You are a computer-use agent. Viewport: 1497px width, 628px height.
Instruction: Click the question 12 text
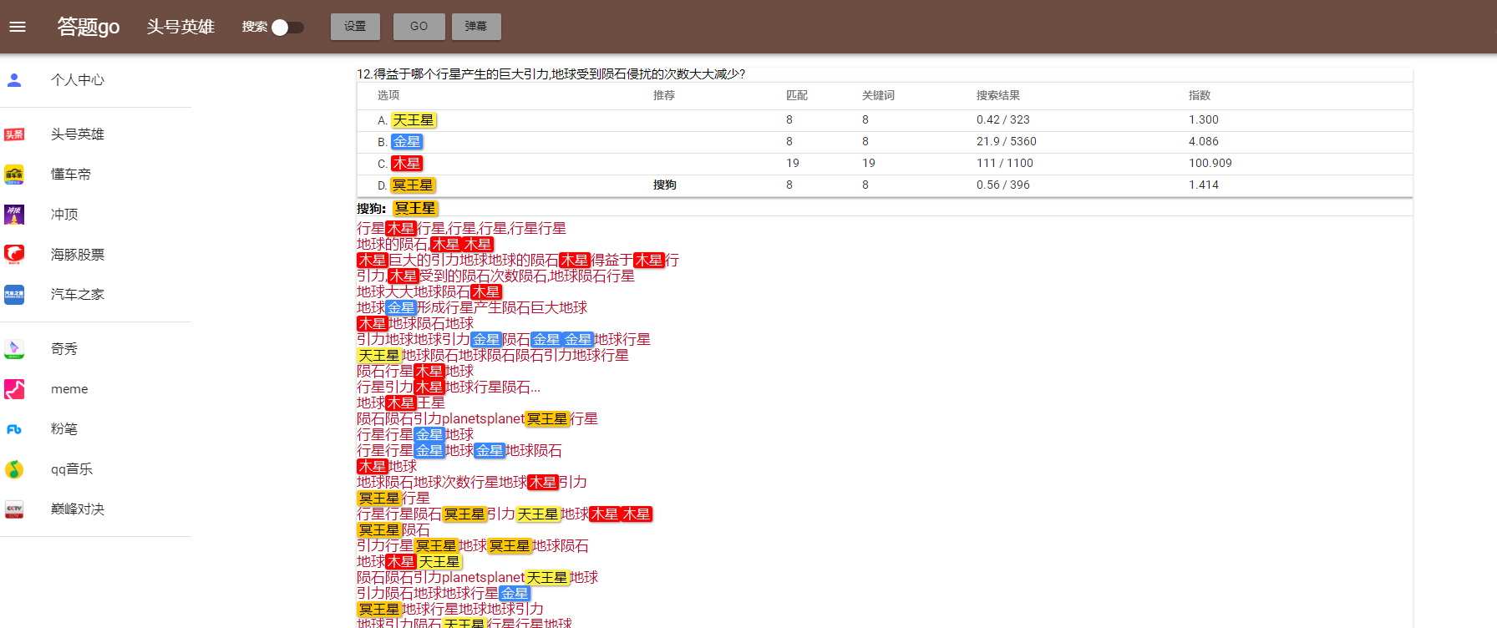[x=551, y=74]
